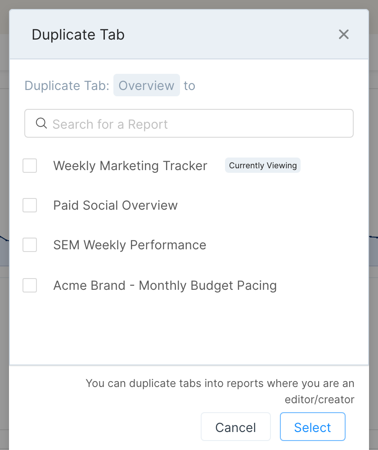Click the Paid Social Overview label

pos(115,206)
